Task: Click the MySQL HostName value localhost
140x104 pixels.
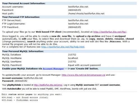Action: pos(73,58)
